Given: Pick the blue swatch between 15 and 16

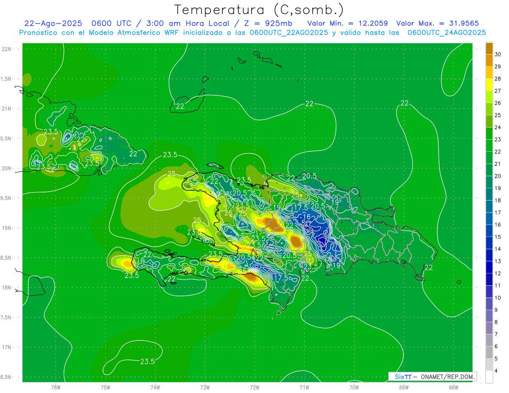Looking at the screenshot, I should click(x=489, y=231).
